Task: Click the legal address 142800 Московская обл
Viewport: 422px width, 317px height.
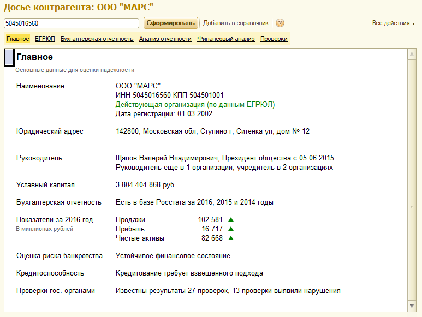Action: [x=212, y=131]
